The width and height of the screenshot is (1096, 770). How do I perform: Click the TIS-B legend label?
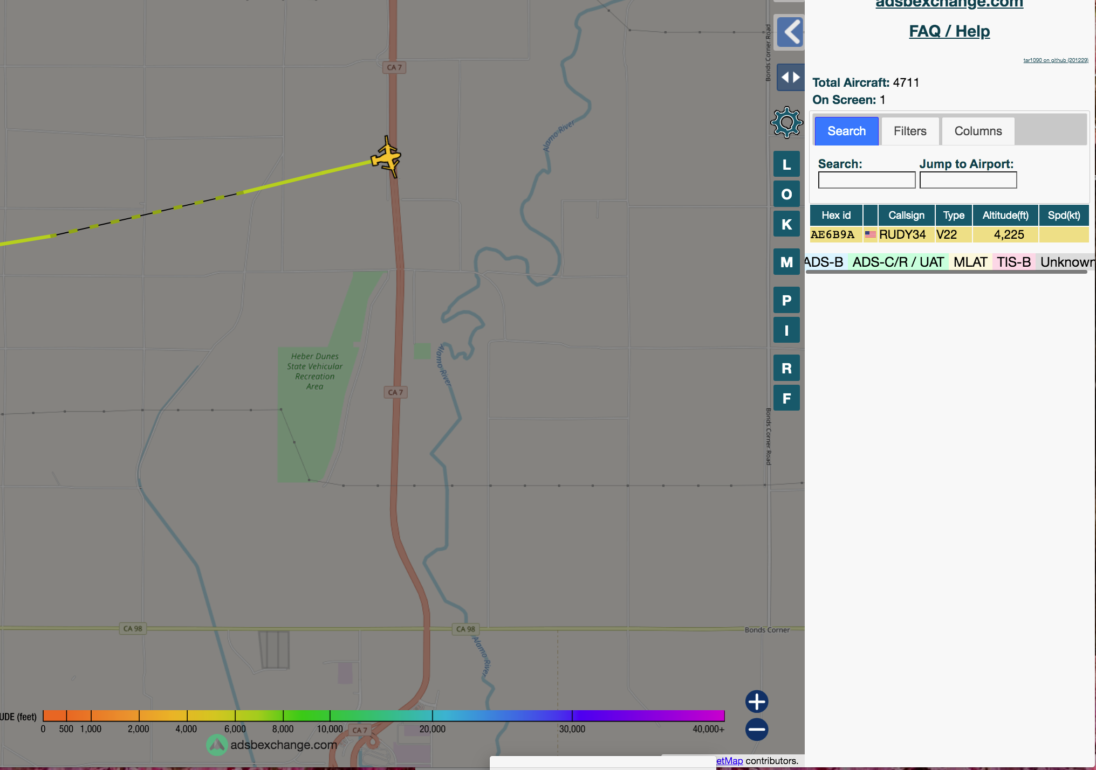[1013, 262]
